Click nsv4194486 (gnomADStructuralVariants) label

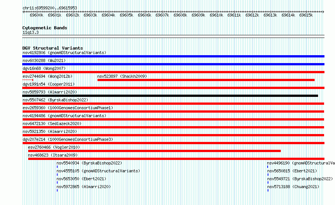tap(64, 116)
